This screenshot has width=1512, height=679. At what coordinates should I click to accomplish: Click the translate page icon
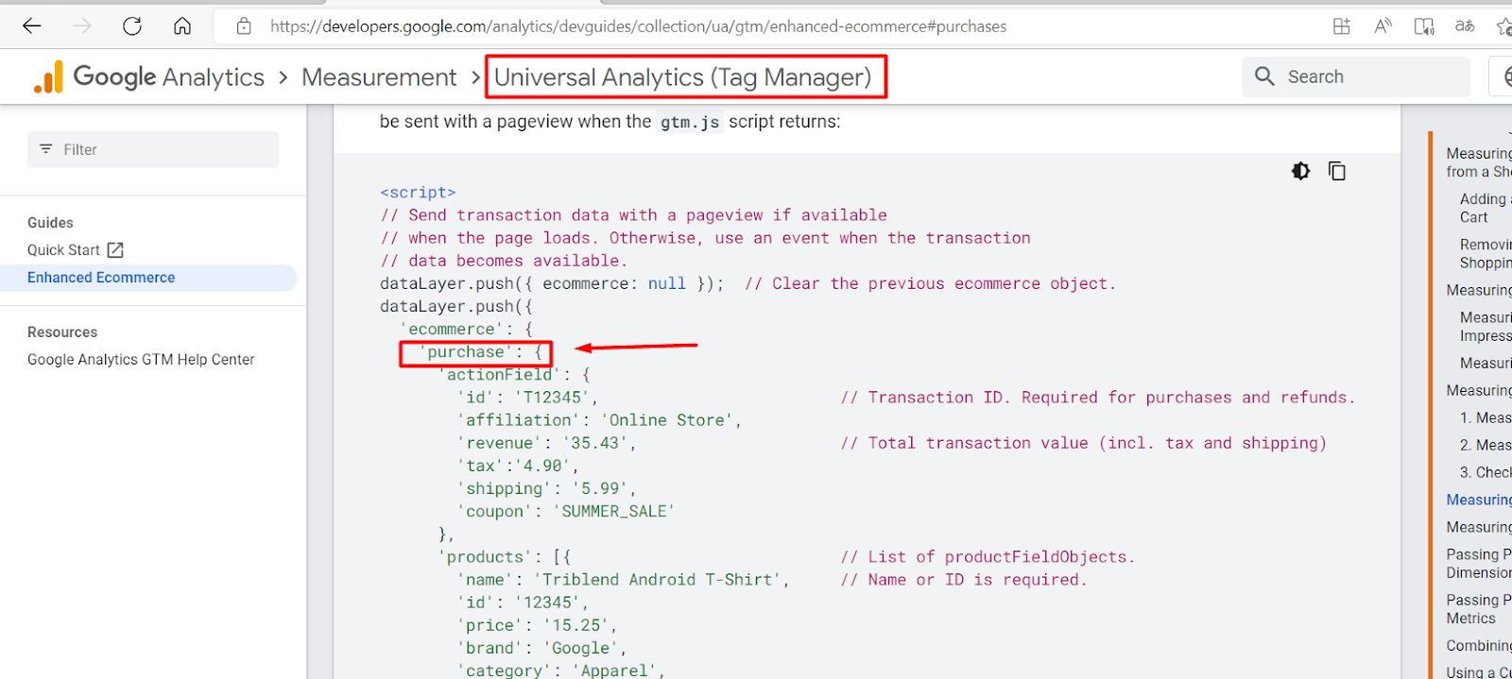coord(1465,26)
